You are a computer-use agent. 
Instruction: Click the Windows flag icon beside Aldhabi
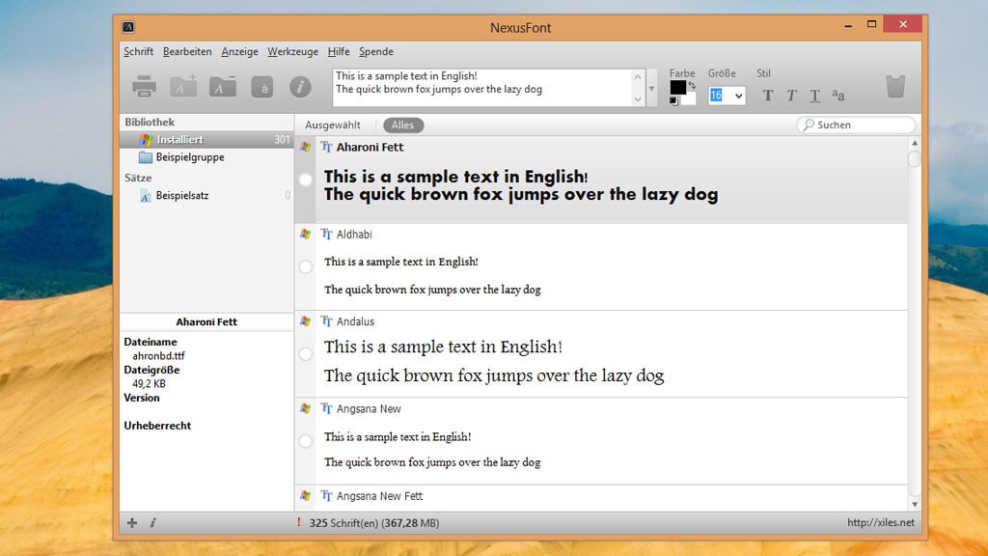pyautogui.click(x=306, y=234)
